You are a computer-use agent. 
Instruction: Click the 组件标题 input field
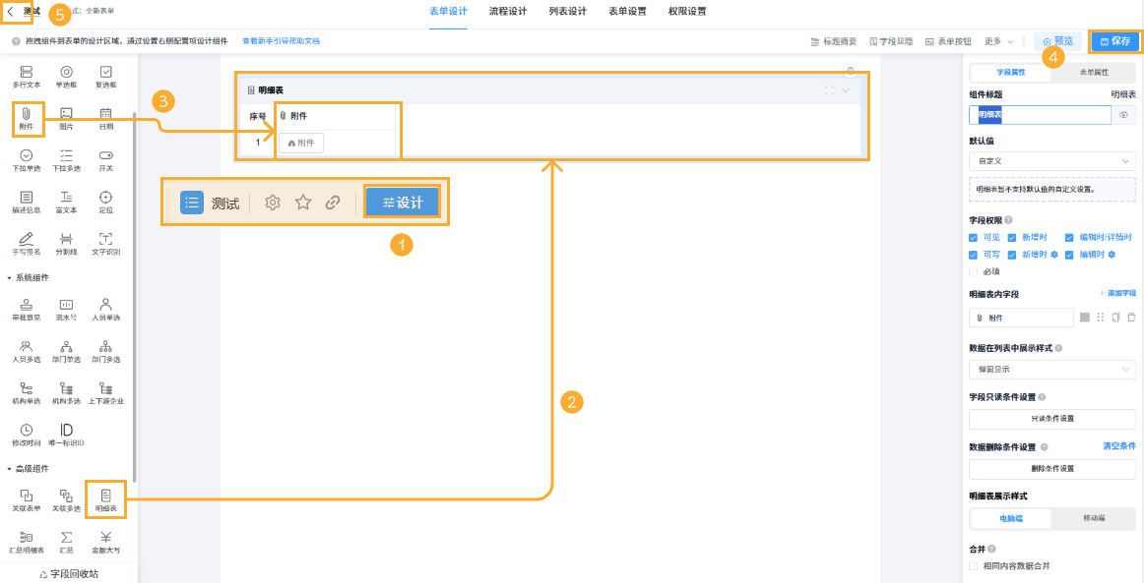click(1041, 115)
